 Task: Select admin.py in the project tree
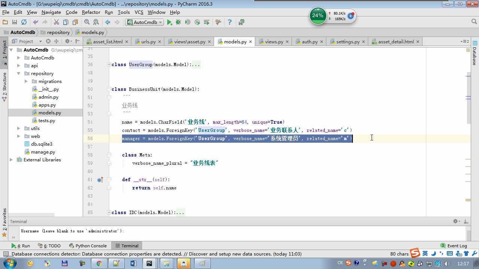48,97
